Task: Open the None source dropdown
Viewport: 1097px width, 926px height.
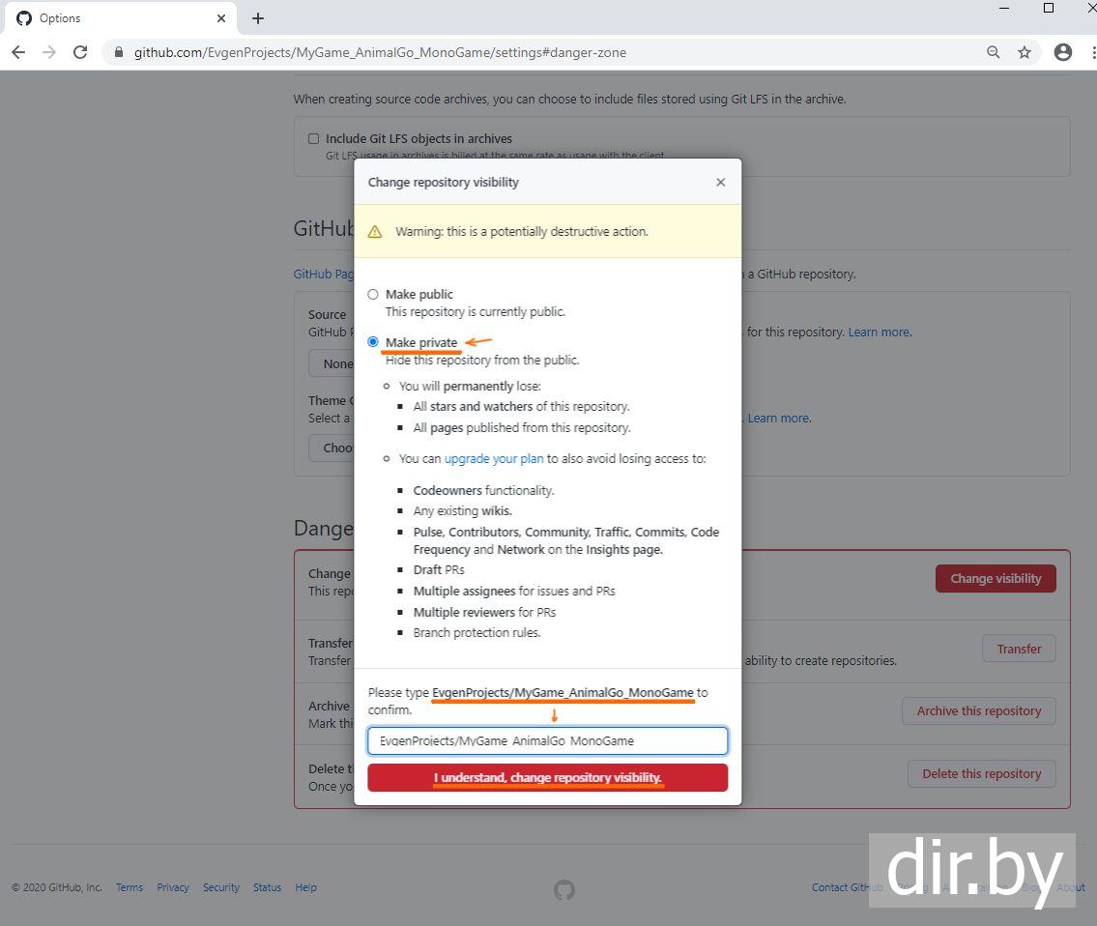Action: [x=332, y=364]
